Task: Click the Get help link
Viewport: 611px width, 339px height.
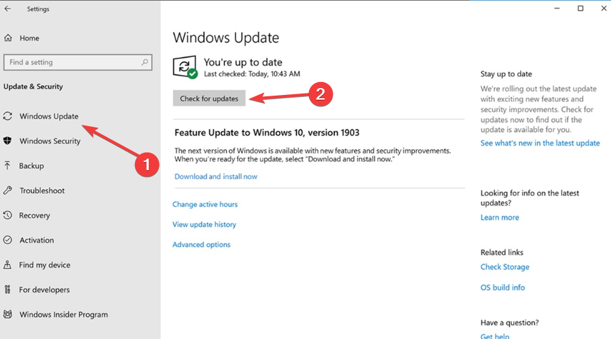Action: pyautogui.click(x=494, y=336)
